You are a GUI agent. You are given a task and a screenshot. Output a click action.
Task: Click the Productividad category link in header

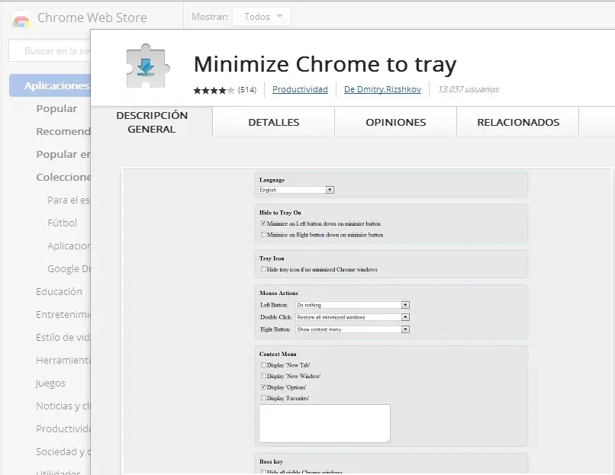[x=300, y=89]
